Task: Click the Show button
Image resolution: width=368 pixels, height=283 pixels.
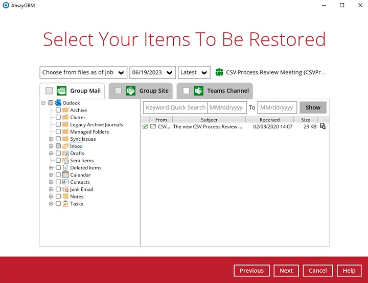Action: (313, 107)
